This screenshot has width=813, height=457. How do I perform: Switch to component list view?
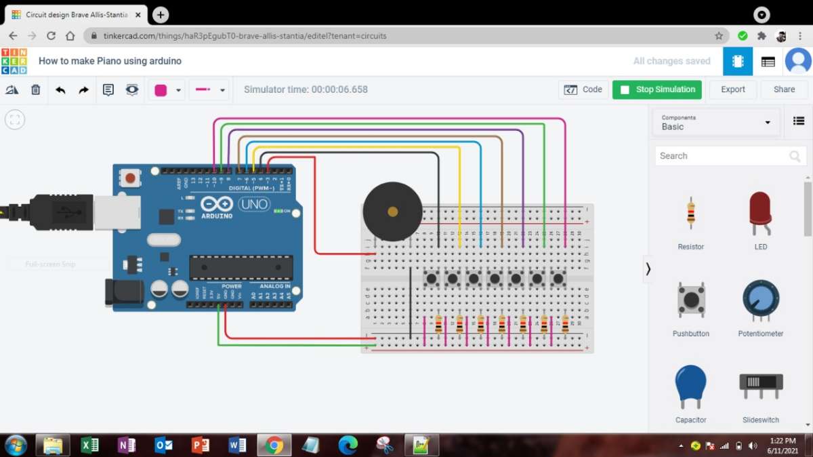point(768,61)
